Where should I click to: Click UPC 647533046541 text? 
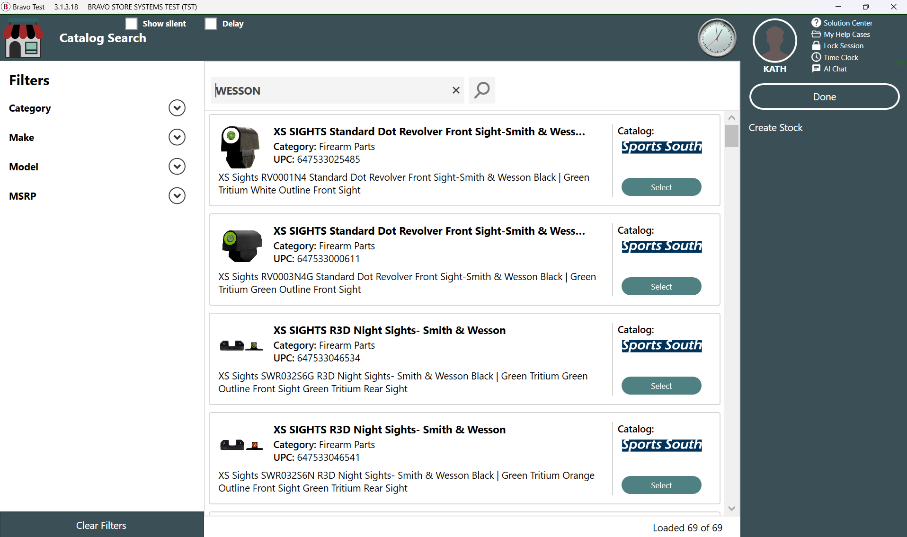317,458
